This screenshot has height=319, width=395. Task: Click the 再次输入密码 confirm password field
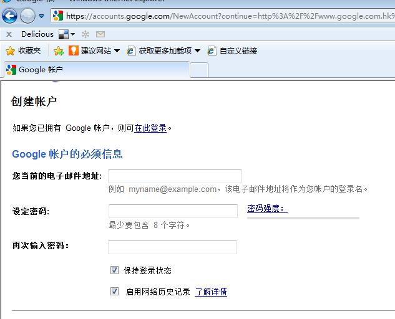click(173, 247)
